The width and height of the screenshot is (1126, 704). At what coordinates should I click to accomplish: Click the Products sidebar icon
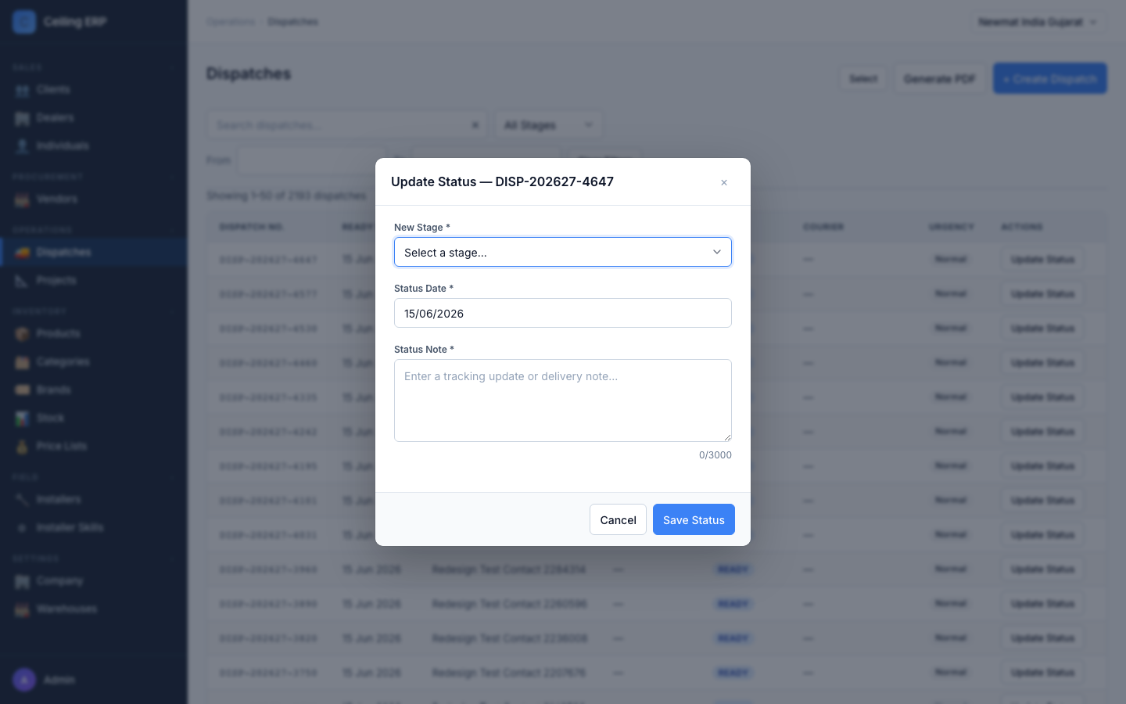coord(22,334)
